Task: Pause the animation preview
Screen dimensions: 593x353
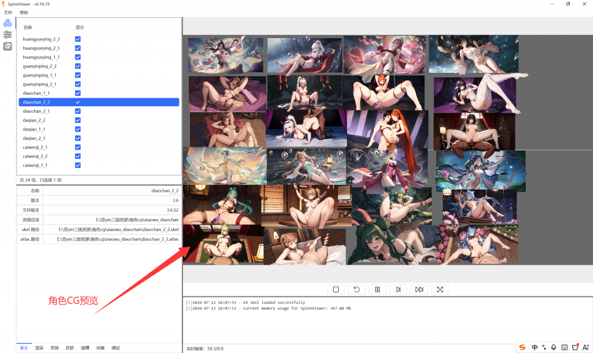Action: (378, 289)
